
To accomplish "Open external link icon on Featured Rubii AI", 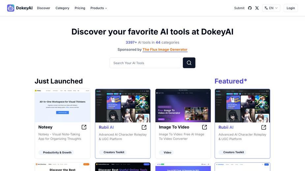I will (x=263, y=127).
